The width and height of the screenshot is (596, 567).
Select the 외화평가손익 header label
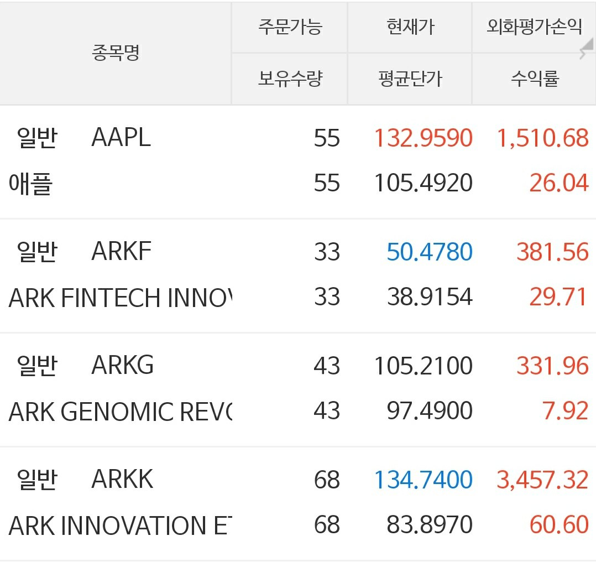point(533,27)
